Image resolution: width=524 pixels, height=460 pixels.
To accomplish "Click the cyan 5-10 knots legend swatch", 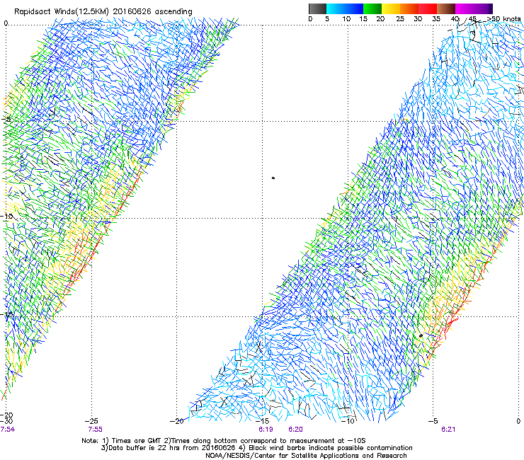I will coord(336,8).
